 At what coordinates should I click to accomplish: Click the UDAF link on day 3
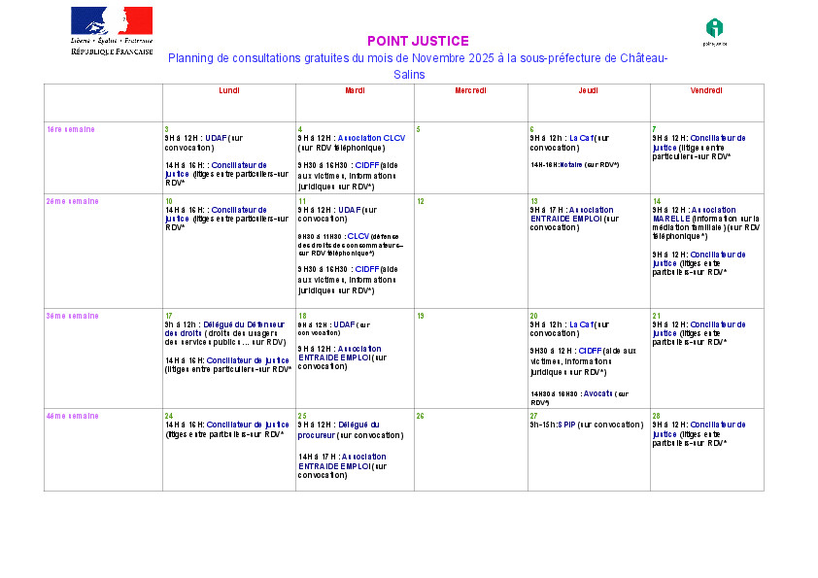click(216, 138)
